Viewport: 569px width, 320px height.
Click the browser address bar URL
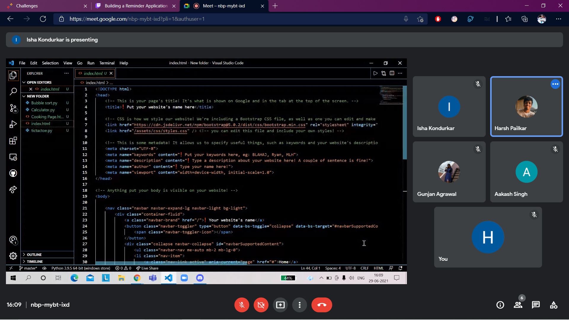pos(137,19)
